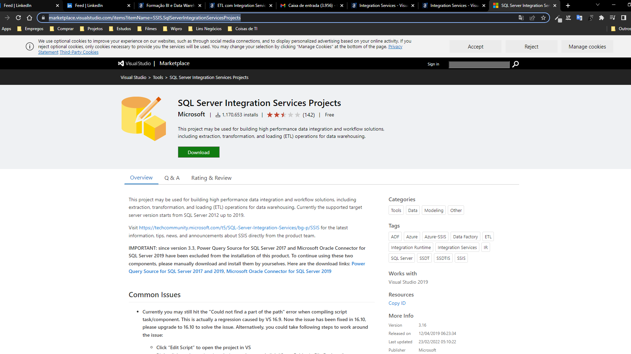The height and width of the screenshot is (354, 631).
Task: Click the Marketplace search input field
Action: pyautogui.click(x=479, y=64)
